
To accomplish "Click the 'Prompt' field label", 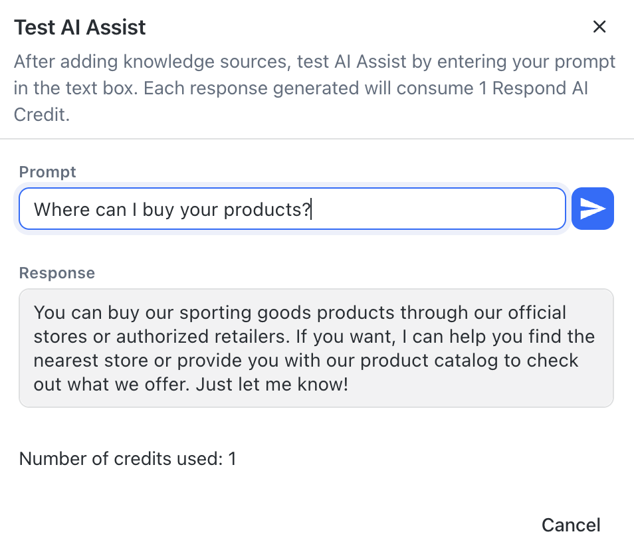I will pos(47,172).
